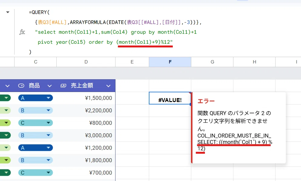
Task: Collapse the formula bar with the top-left arrow
Action: [x=8, y=12]
